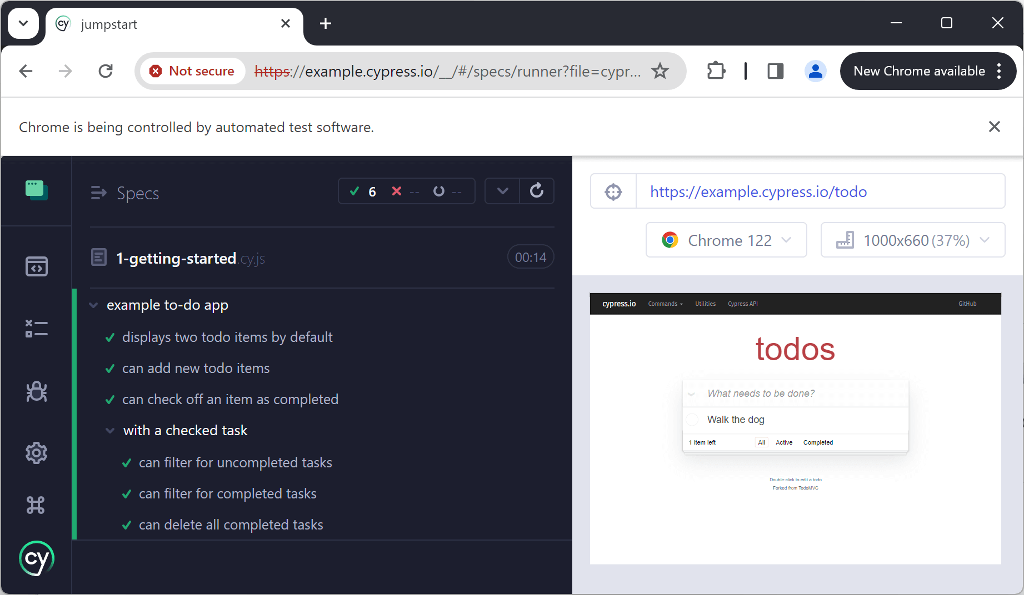
Task: Toggle Chrome side panel button
Action: pos(775,71)
